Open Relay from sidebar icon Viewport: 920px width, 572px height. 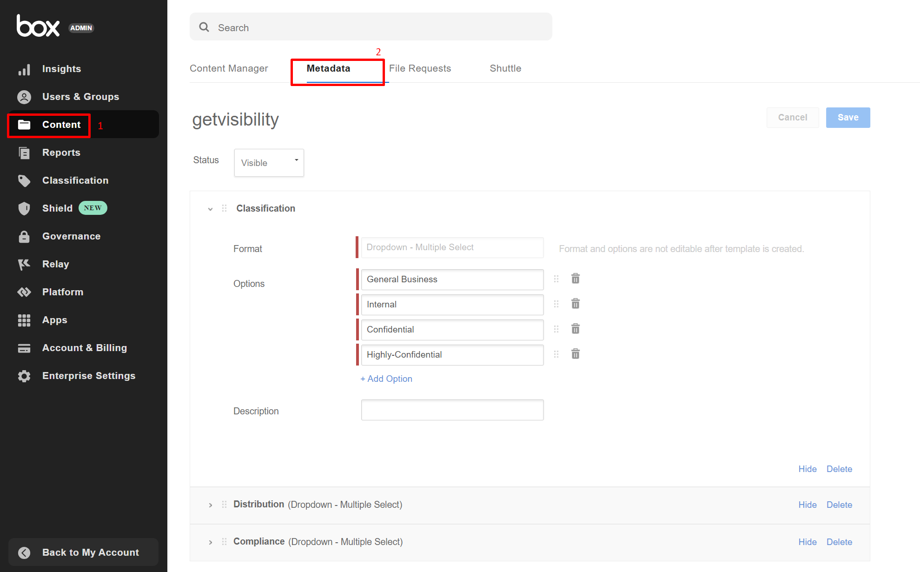pyautogui.click(x=24, y=264)
